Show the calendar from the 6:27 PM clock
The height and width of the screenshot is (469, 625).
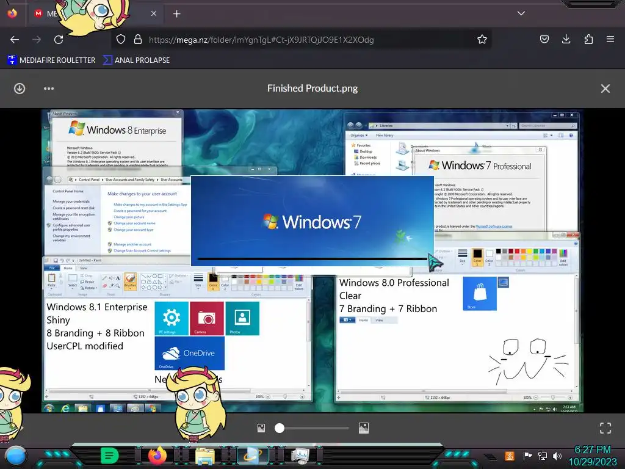[x=593, y=456]
